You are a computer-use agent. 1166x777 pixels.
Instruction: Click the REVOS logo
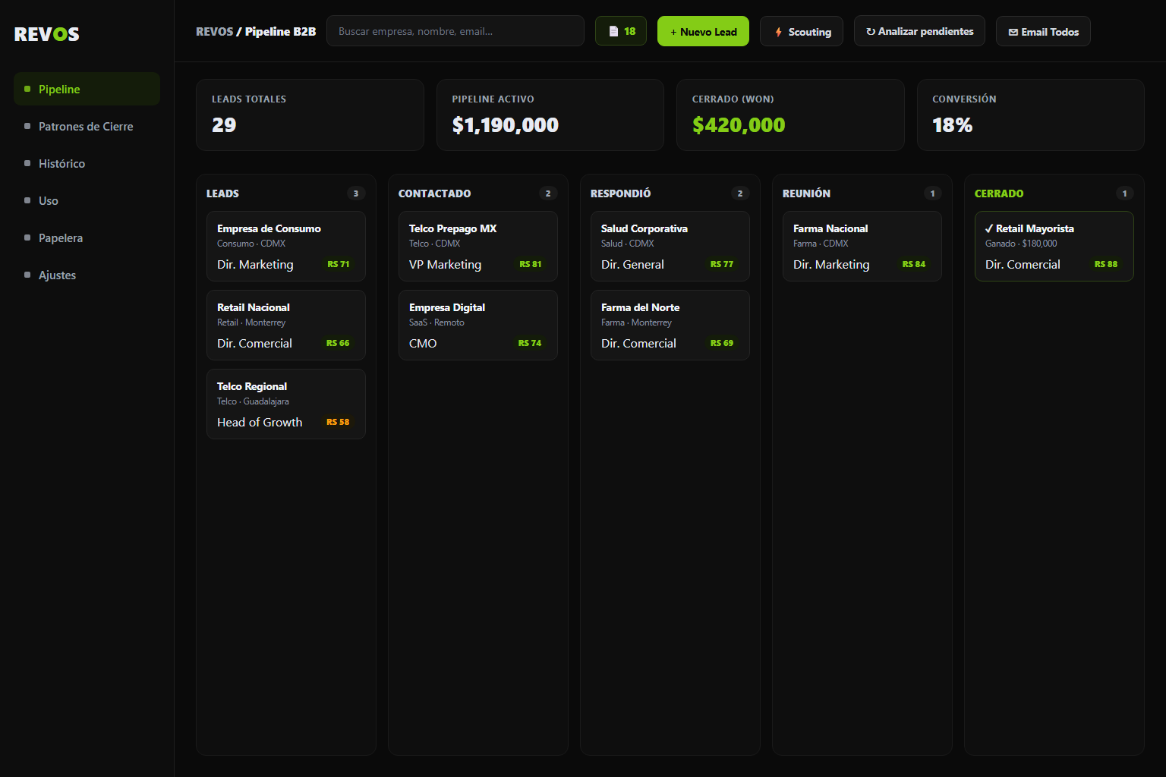[47, 34]
